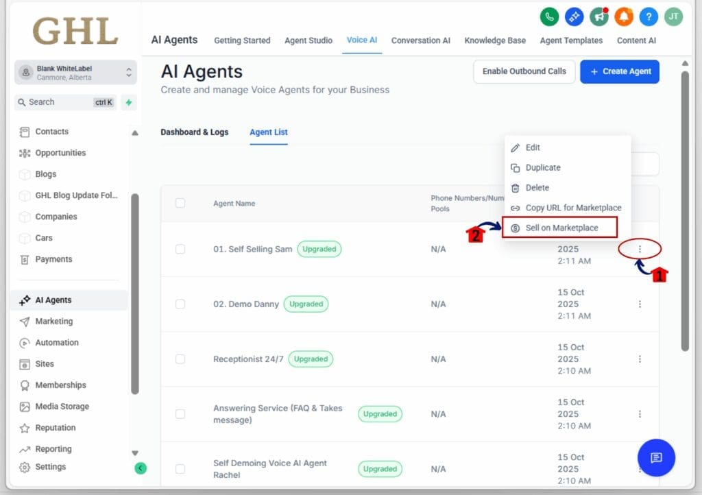Open the orange notifications bell
This screenshot has width=702, height=495.
tap(624, 17)
